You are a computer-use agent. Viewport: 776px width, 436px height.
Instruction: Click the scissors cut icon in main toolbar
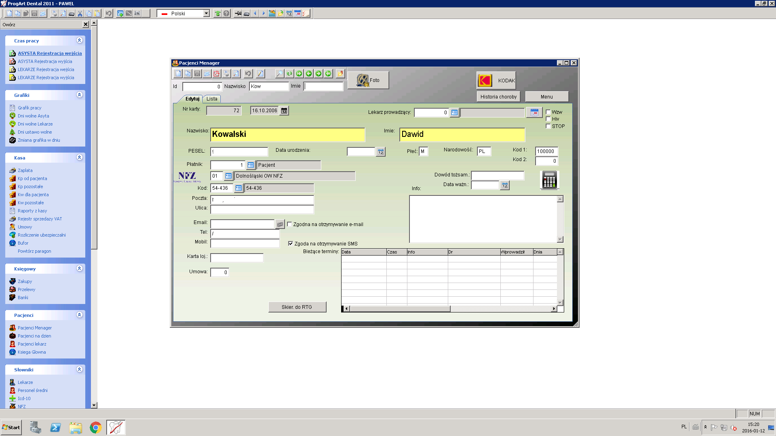(x=80, y=13)
